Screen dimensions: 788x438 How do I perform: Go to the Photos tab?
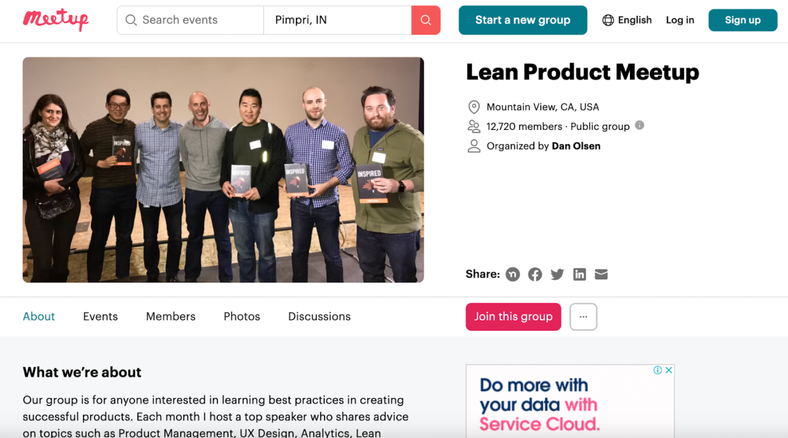tap(241, 317)
